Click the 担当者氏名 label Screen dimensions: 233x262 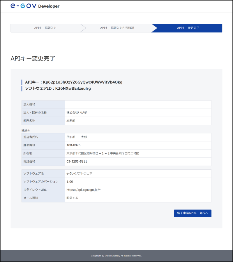(x=31, y=137)
